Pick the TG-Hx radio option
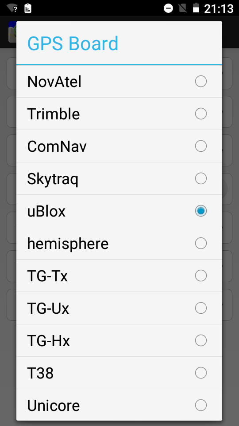 pyautogui.click(x=201, y=340)
